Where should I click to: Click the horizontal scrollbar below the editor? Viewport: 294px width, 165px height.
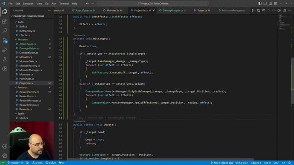pos(160,159)
